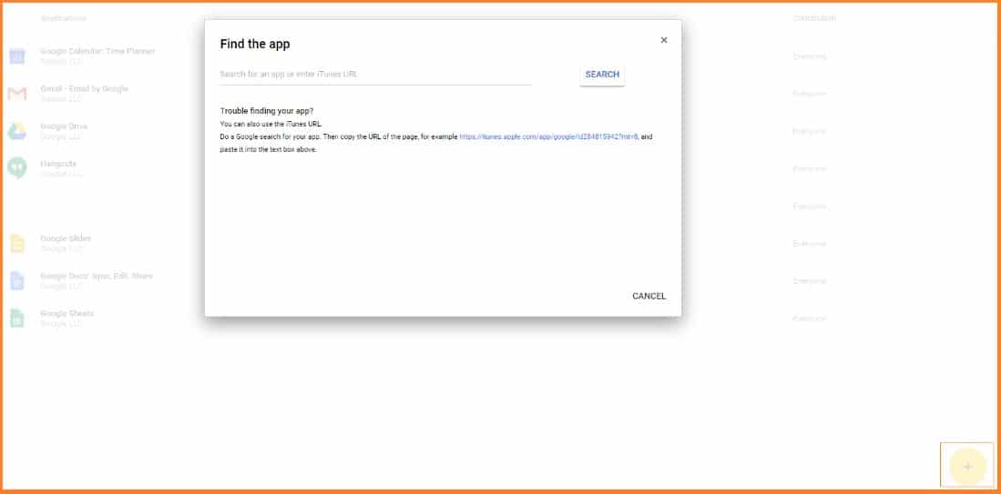Click the Gmail envelope icon
The width and height of the screenshot is (1001, 494).
17,94
